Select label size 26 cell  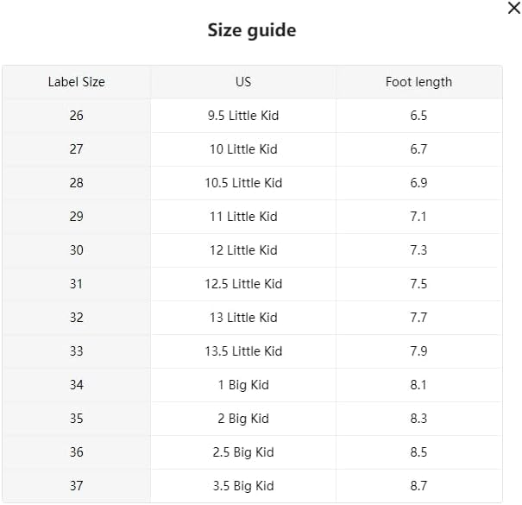click(76, 116)
